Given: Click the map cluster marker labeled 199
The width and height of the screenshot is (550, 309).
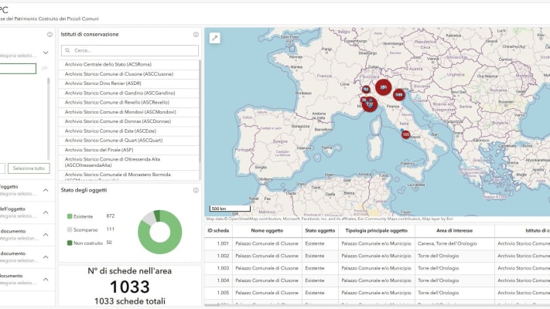Looking at the screenshot, I should [399, 94].
